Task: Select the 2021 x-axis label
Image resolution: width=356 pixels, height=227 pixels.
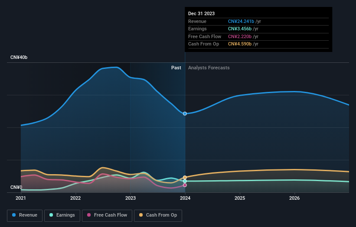Action: pyautogui.click(x=21, y=198)
